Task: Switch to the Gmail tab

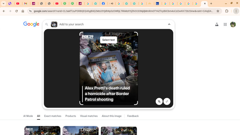Action: (x=25, y=3)
